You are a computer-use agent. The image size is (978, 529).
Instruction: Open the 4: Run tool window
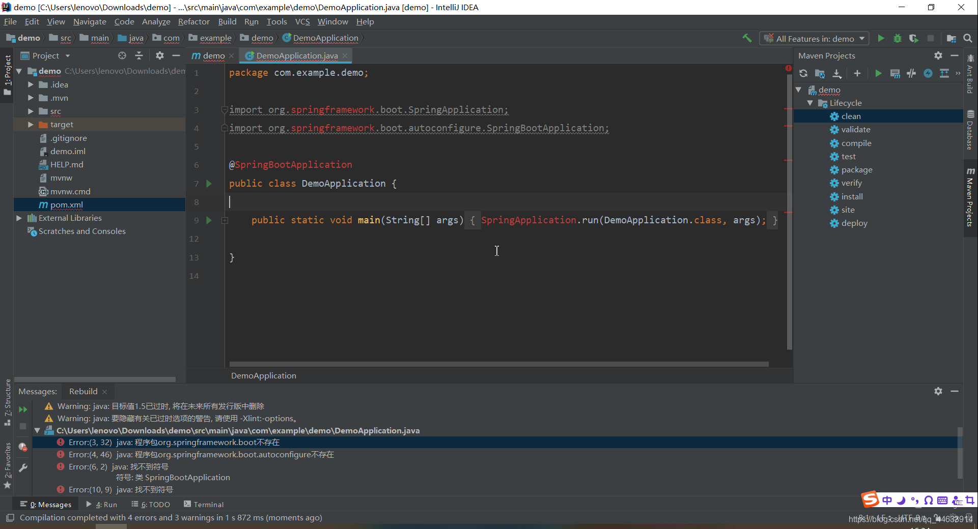click(x=102, y=505)
